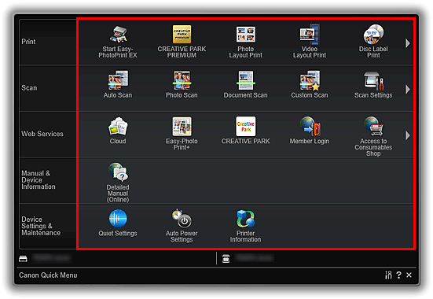Open Printer Information
The image size is (433, 299).
[245, 226]
